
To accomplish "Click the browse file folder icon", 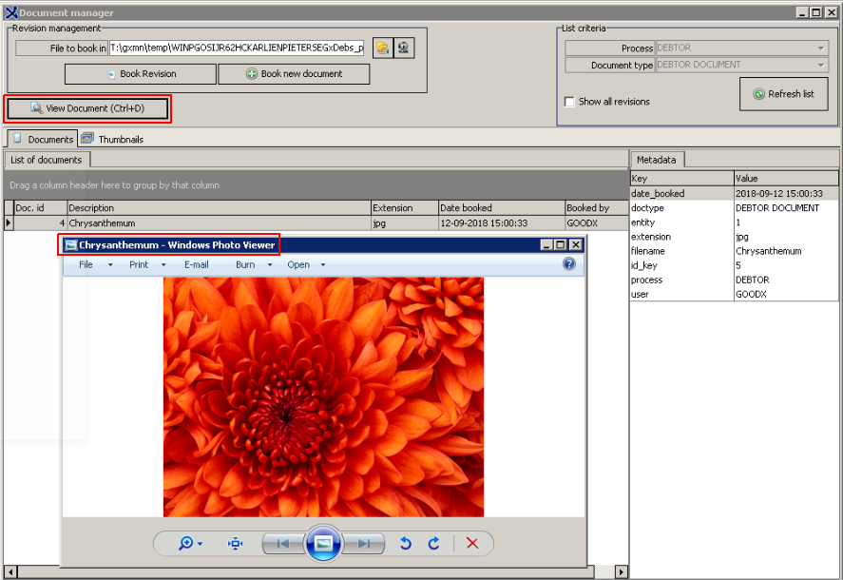I will (383, 48).
